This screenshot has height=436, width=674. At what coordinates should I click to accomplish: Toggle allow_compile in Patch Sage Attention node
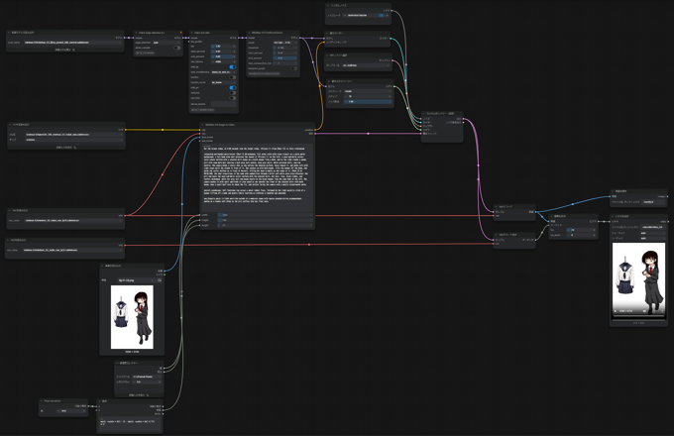pos(177,48)
